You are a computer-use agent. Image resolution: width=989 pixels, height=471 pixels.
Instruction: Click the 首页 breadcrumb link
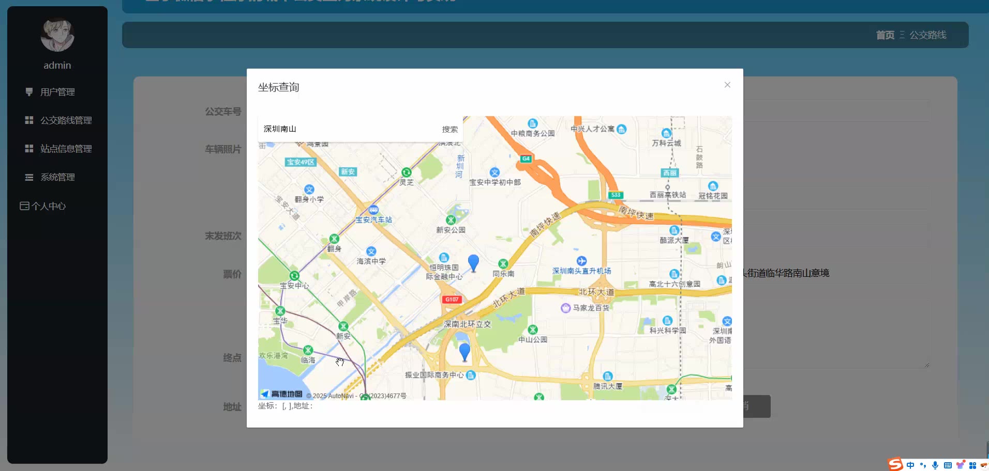(x=885, y=35)
